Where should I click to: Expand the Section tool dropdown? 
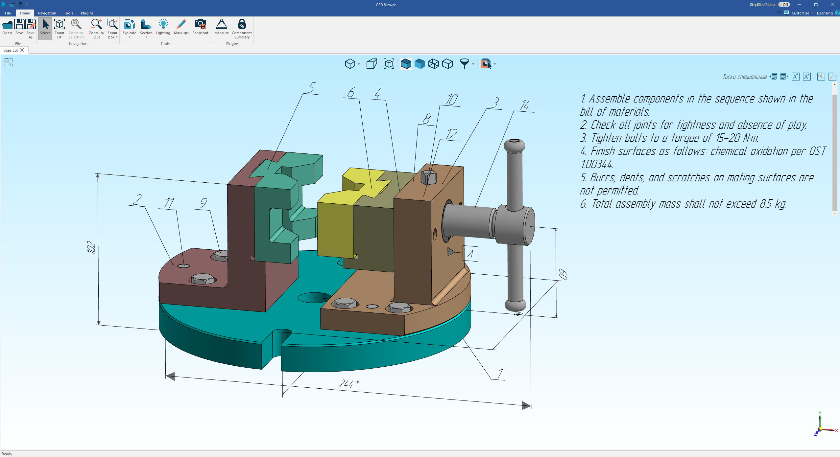click(146, 37)
